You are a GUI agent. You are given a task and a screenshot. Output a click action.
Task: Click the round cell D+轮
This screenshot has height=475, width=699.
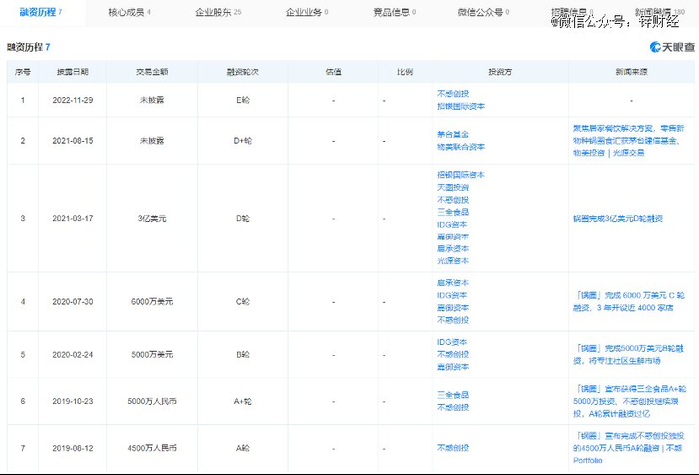pyautogui.click(x=243, y=141)
